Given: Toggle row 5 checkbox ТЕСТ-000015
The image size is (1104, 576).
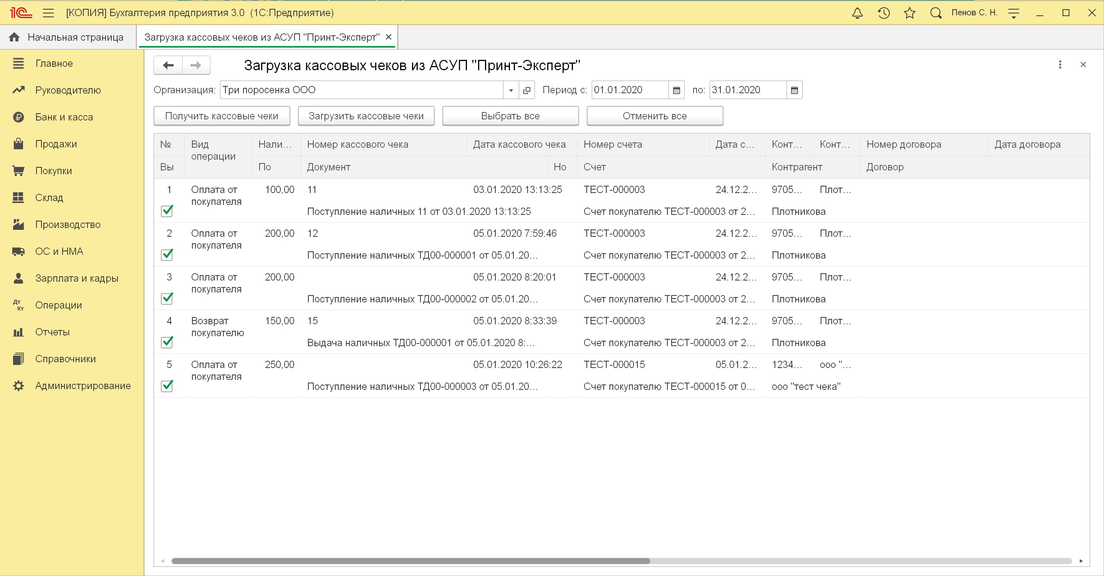Looking at the screenshot, I should (167, 386).
